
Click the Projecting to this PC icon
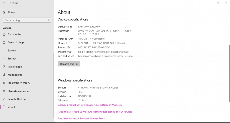point(4,83)
